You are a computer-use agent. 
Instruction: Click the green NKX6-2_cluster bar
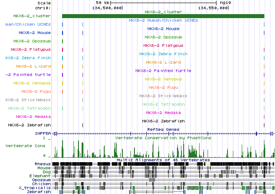(x=163, y=16)
